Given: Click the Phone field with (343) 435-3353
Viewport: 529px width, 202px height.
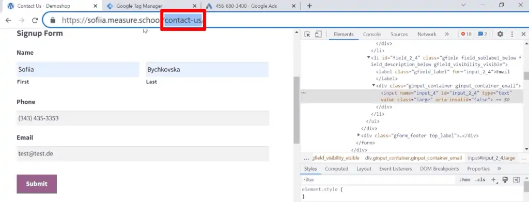Looking at the screenshot, I should [x=143, y=118].
